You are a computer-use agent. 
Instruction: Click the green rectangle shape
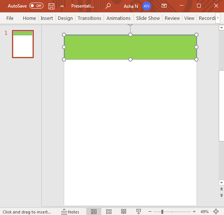pos(130,47)
